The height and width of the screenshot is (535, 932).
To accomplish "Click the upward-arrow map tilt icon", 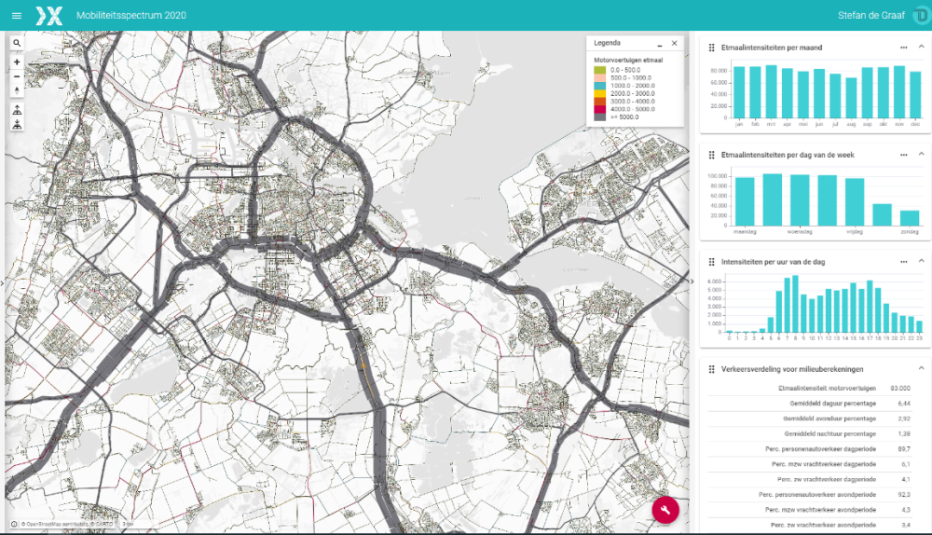I will [17, 111].
